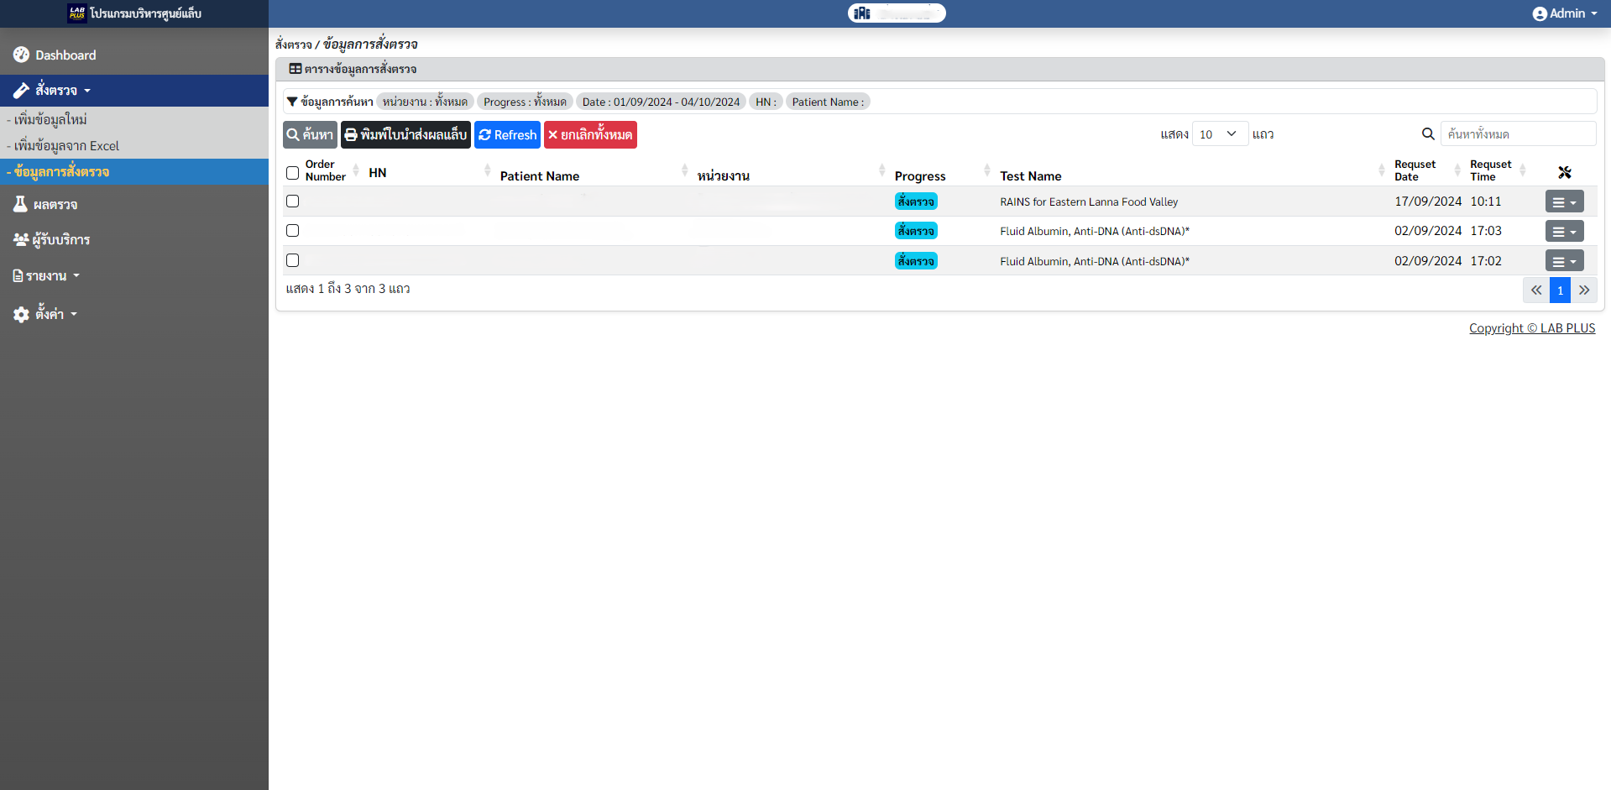Click the red ยกเลิกทั้งหมด button
The width and height of the screenshot is (1611, 790).
(x=589, y=135)
